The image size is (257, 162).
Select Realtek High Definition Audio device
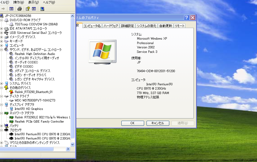[35, 54]
